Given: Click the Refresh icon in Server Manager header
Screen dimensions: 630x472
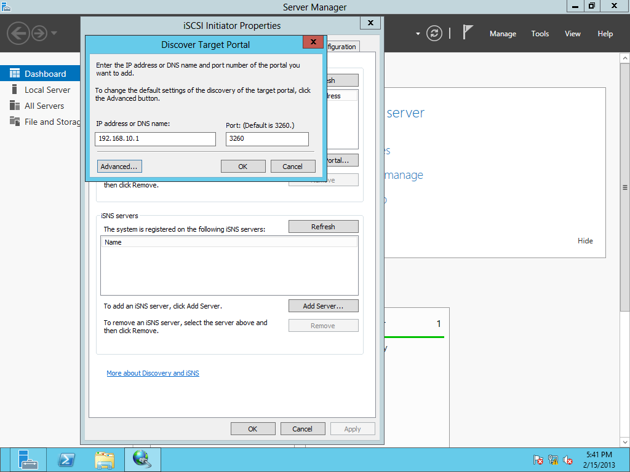Looking at the screenshot, I should pos(434,34).
